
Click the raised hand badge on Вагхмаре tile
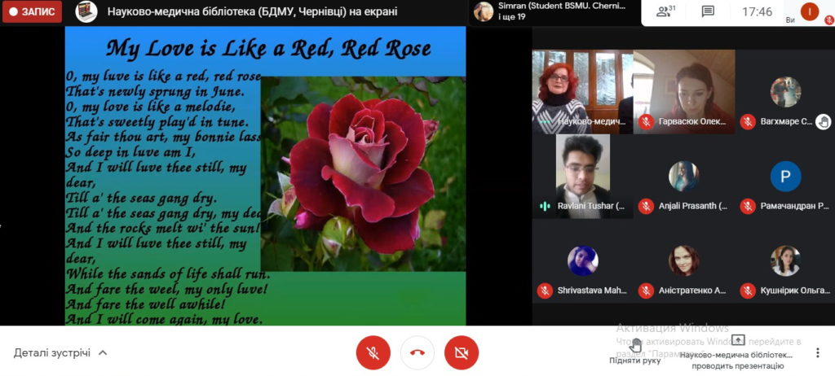point(824,122)
